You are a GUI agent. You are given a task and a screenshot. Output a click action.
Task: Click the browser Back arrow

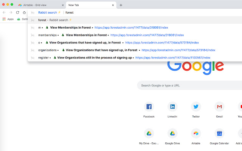pyautogui.click(x=4, y=12)
